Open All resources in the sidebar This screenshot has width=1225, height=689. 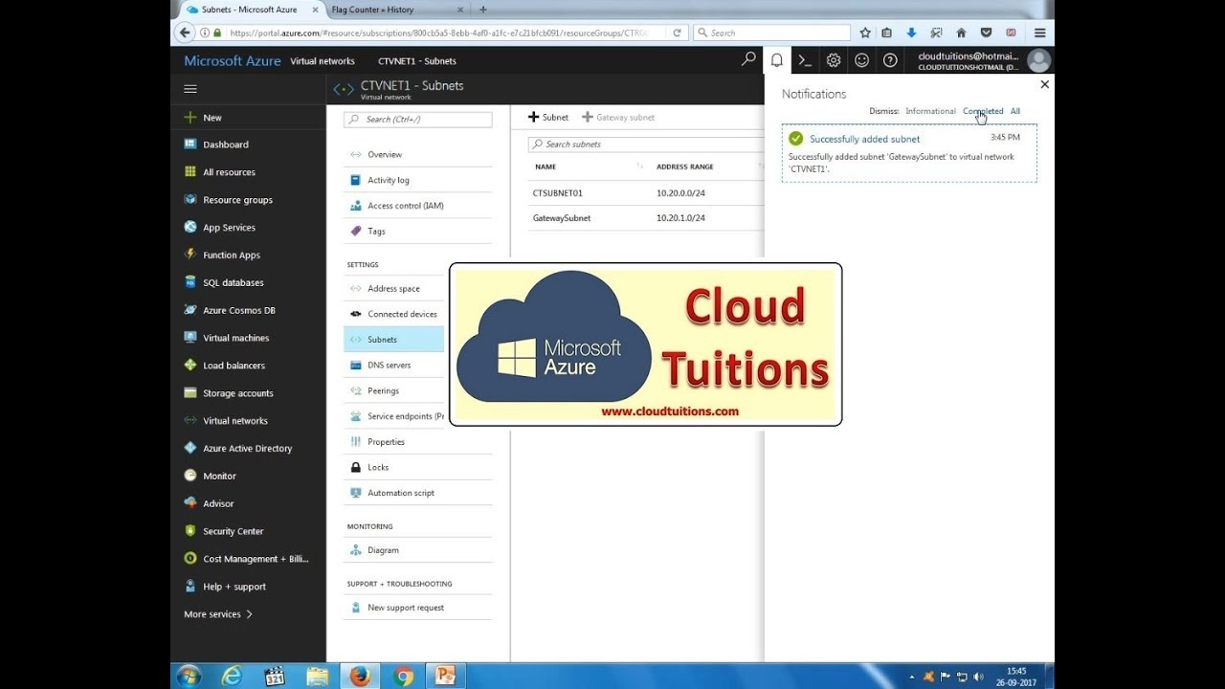point(229,172)
